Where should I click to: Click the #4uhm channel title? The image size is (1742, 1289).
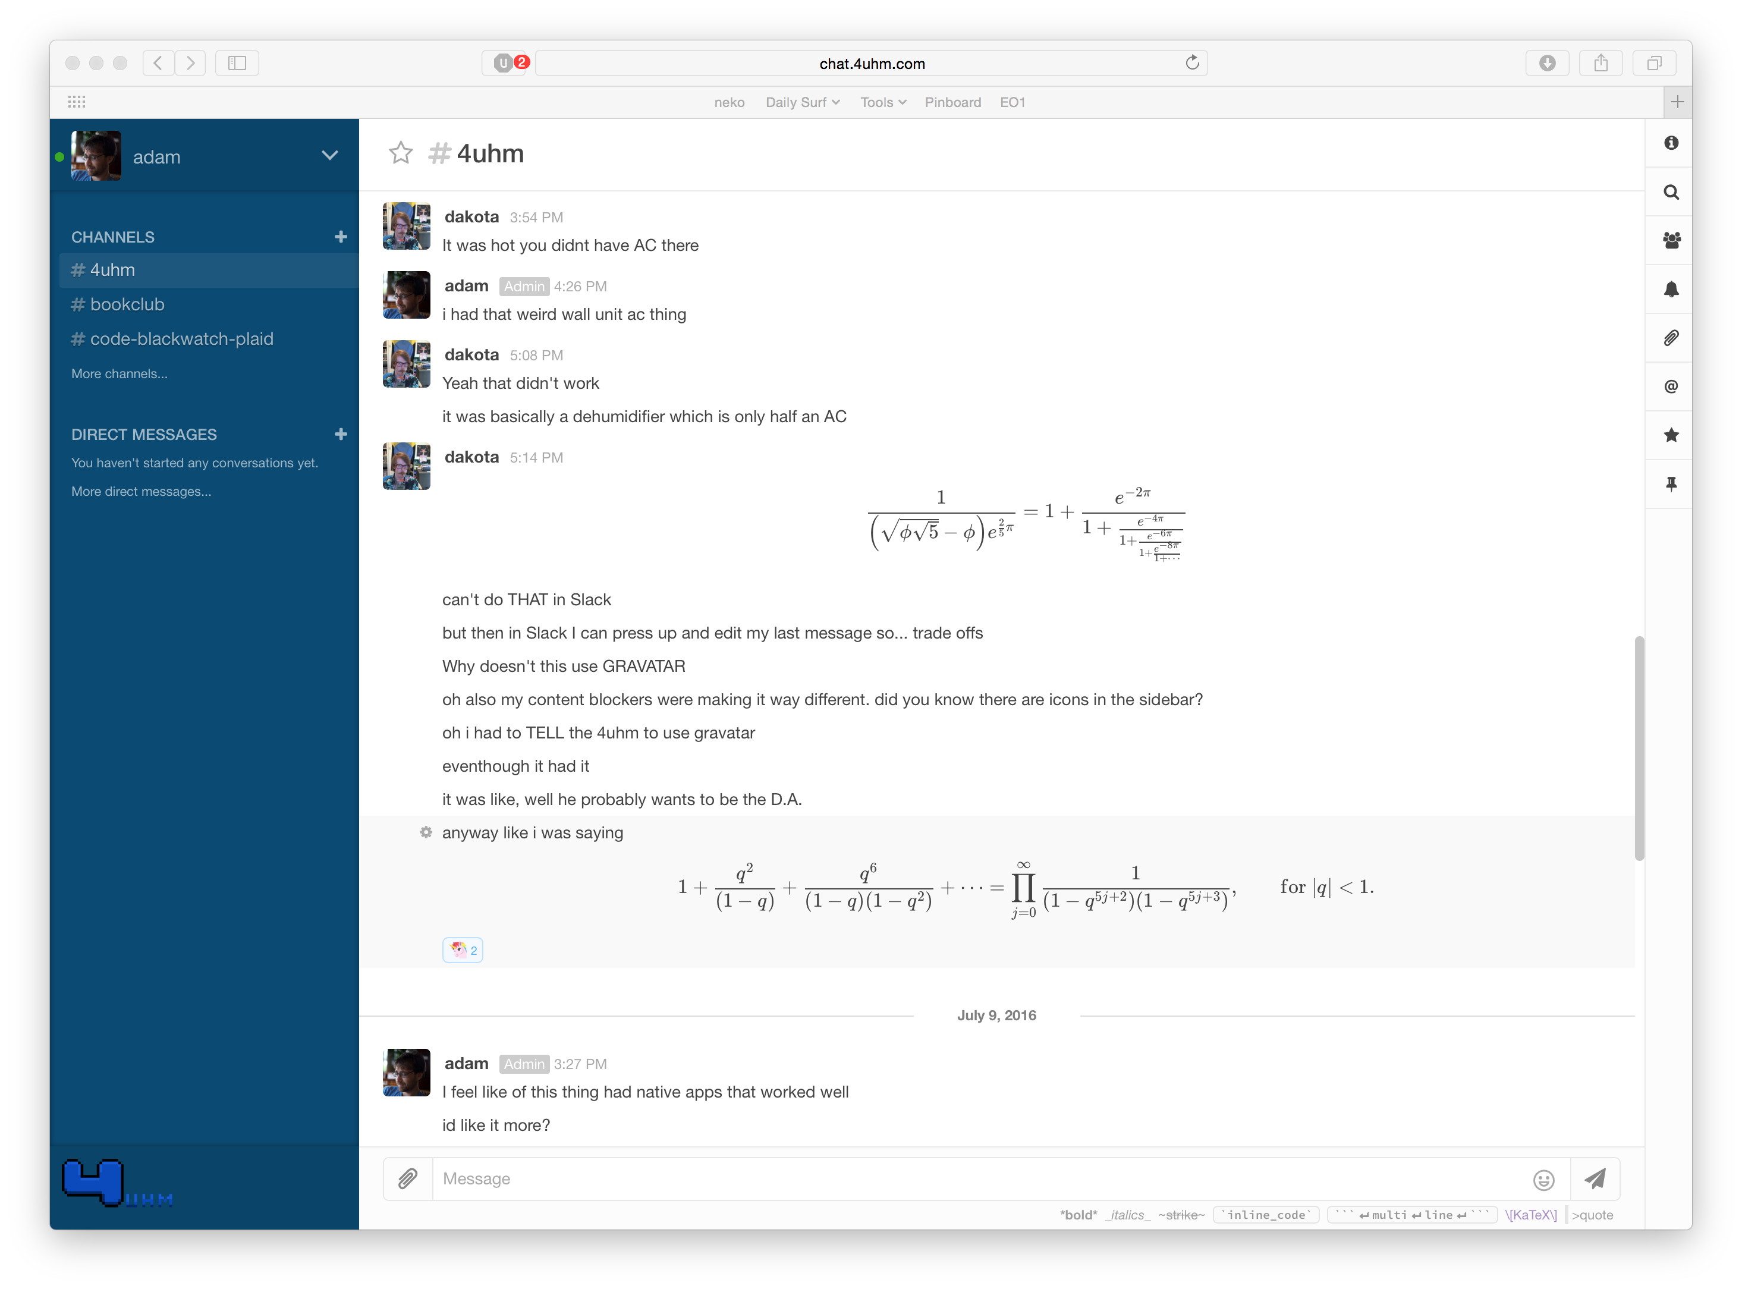[x=476, y=153]
